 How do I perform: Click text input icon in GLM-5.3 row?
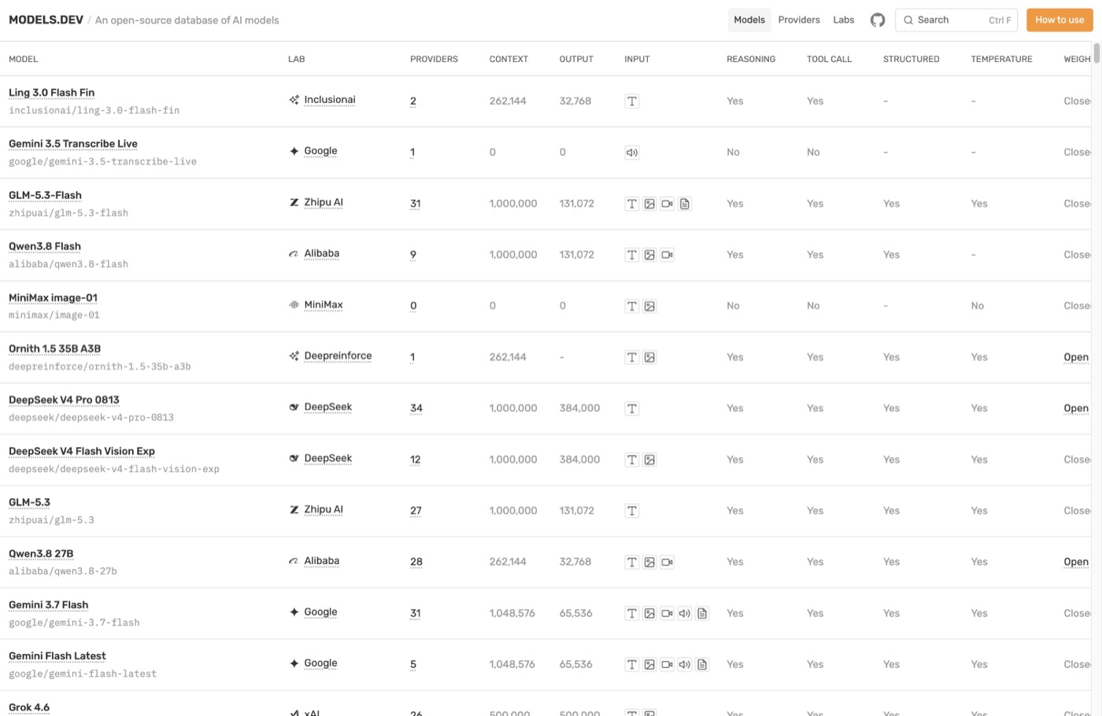632,511
